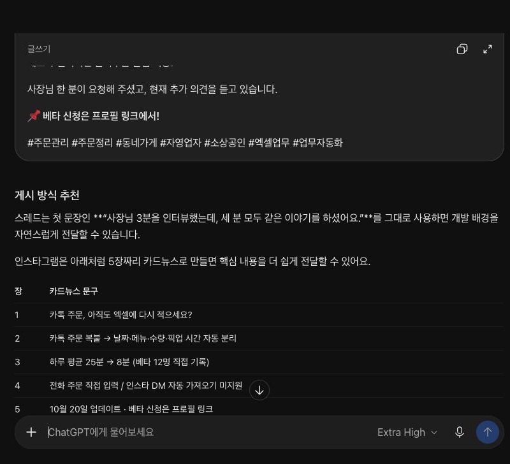Send the message with the blue arrow button
Screen dimensions: 510x464
[x=487, y=432]
